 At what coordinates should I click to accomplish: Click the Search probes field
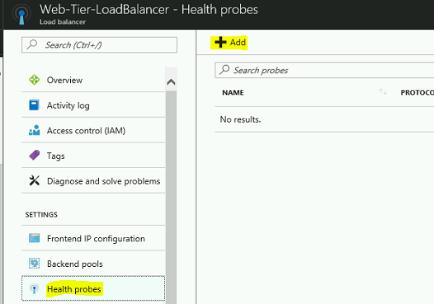tap(324, 70)
